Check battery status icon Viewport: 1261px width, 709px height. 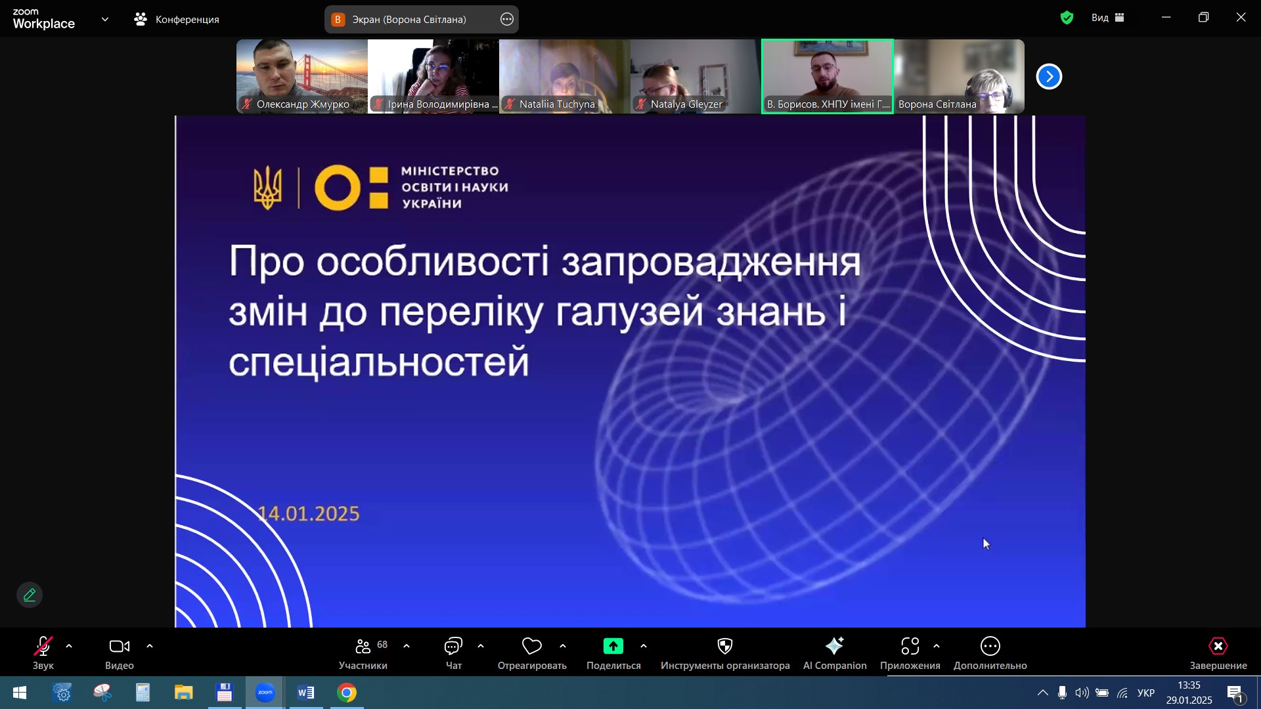click(1102, 693)
